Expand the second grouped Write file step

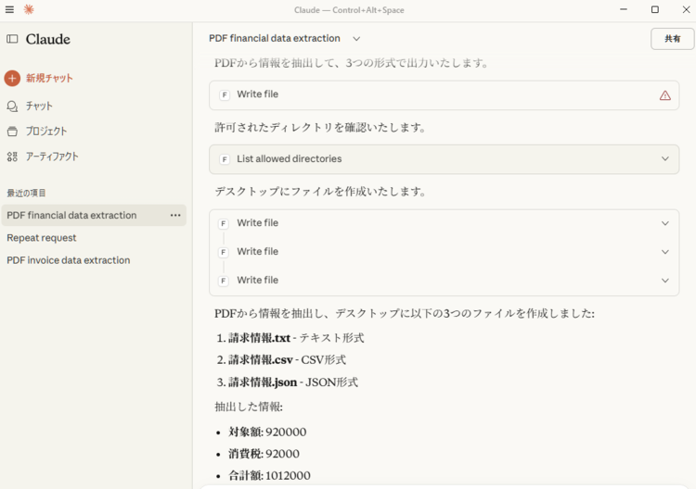[x=664, y=252]
